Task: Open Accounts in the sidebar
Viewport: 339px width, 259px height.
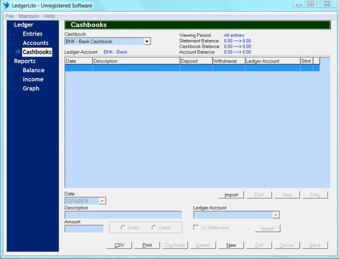Action: pos(35,43)
